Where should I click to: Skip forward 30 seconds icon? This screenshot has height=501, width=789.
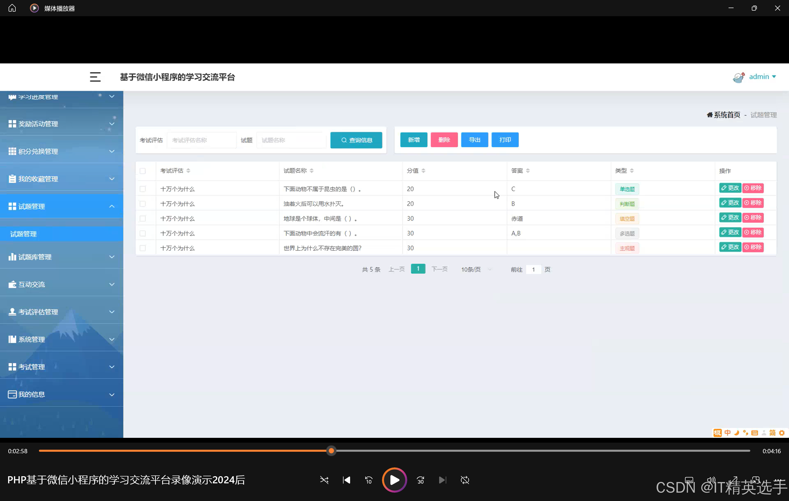point(420,480)
